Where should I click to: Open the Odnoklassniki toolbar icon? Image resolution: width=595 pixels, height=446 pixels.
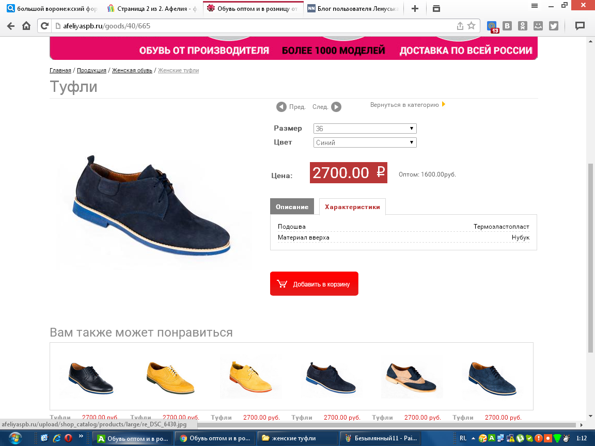[x=523, y=26]
